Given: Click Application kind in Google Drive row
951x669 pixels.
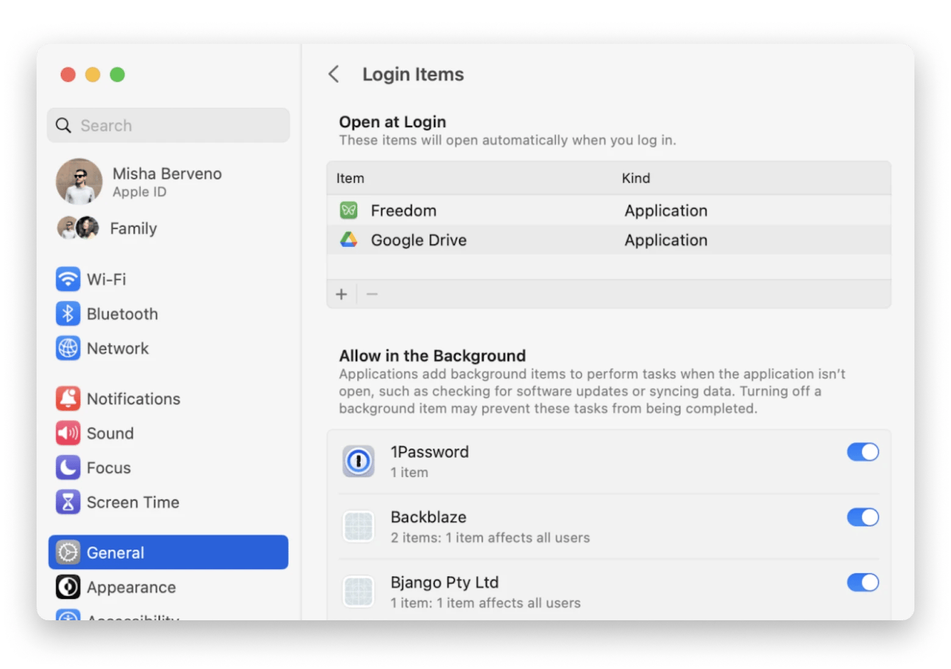Looking at the screenshot, I should [x=666, y=240].
